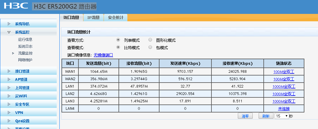Open the 安全专区 section
318x129 pixels.
pyautogui.click(x=22, y=104)
